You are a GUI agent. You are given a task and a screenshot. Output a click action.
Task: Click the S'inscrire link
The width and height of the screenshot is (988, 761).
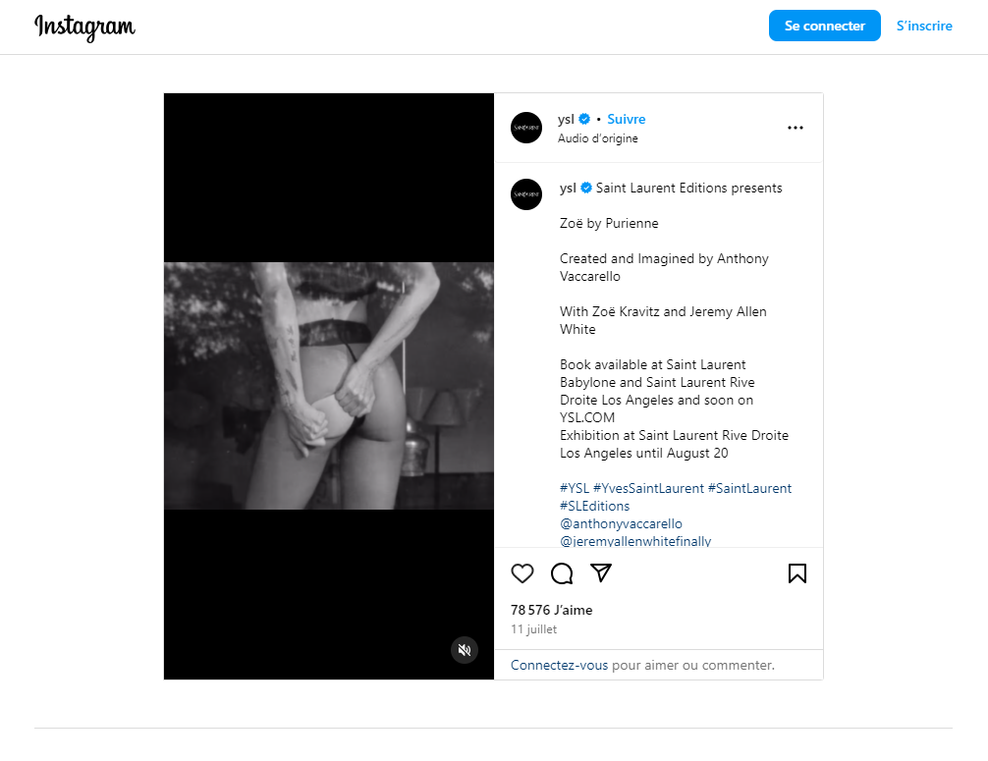pos(924,27)
